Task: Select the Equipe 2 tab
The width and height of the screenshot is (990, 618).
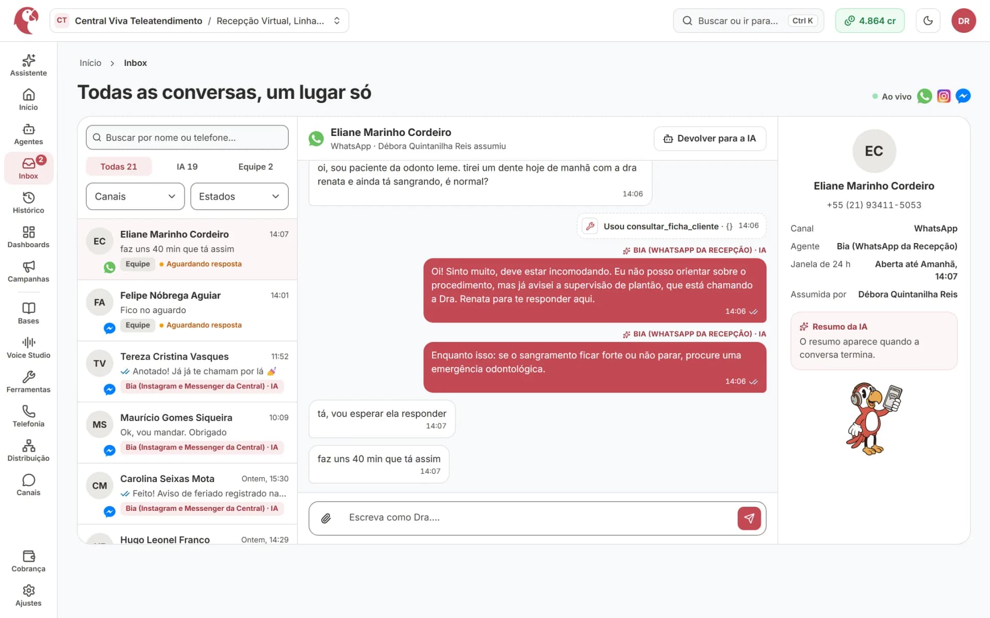Action: 255,166
